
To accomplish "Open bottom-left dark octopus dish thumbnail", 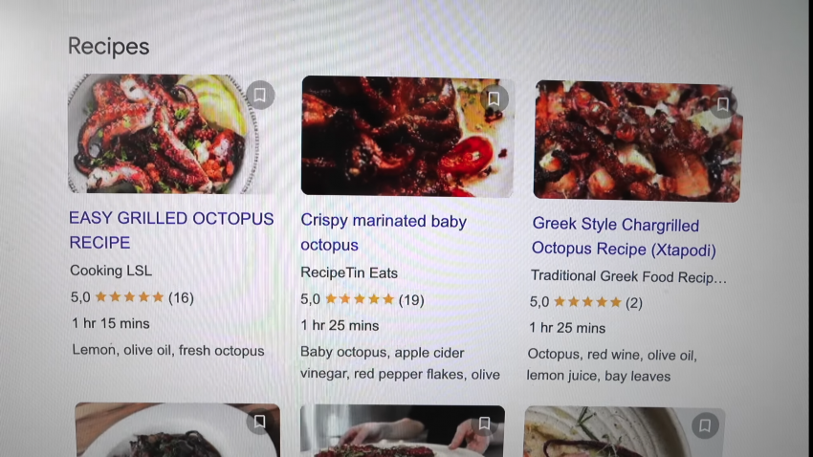I will [x=177, y=430].
